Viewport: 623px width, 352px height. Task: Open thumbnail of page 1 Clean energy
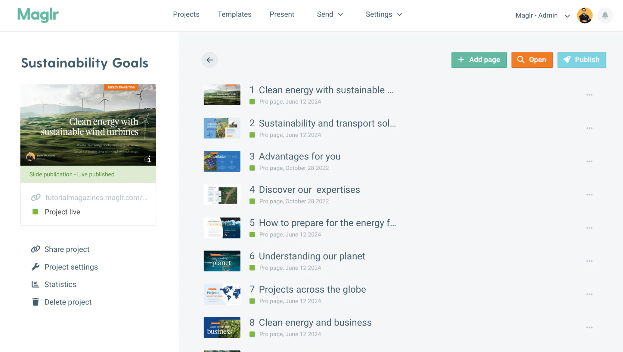(x=222, y=95)
